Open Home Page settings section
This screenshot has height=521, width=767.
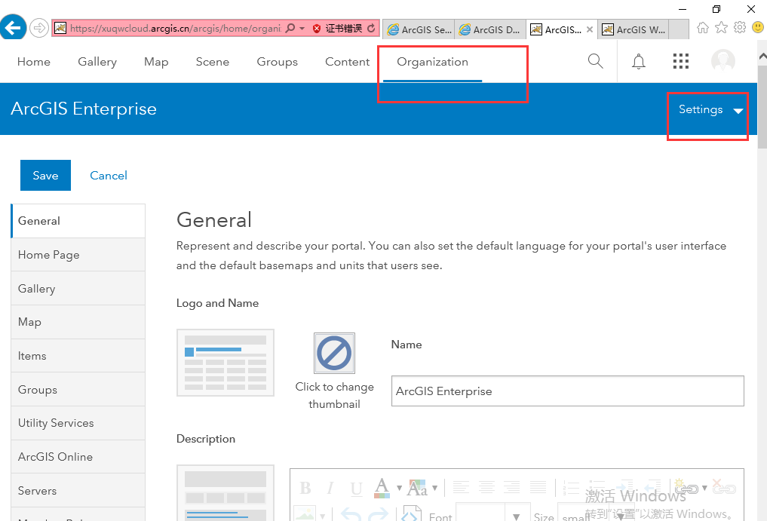pyautogui.click(x=78, y=255)
